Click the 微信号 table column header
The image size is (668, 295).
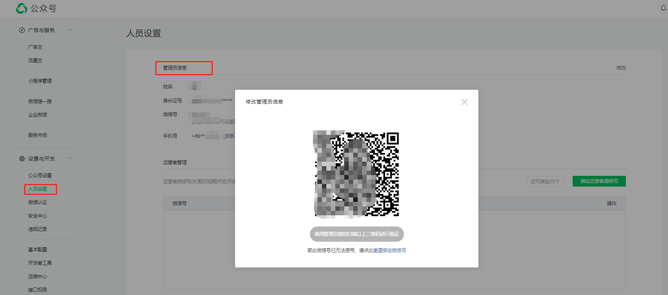(x=180, y=203)
